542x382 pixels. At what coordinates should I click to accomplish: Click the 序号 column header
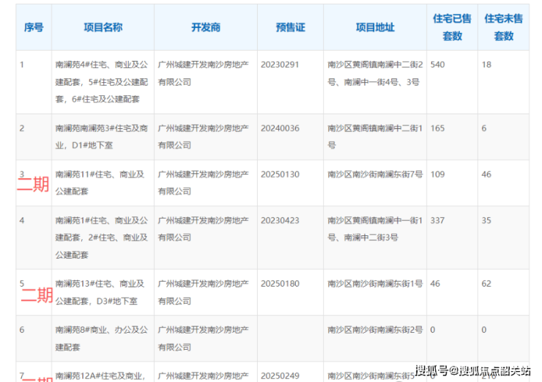click(34, 27)
